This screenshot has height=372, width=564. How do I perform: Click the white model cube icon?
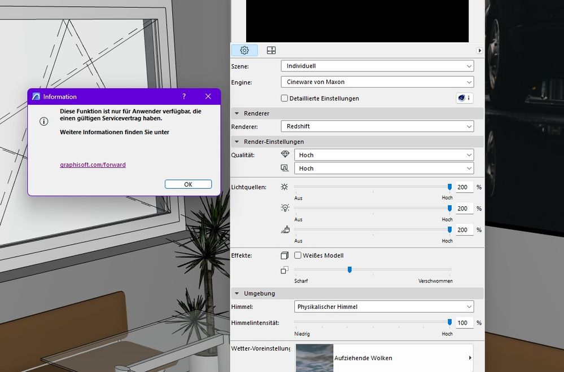285,255
